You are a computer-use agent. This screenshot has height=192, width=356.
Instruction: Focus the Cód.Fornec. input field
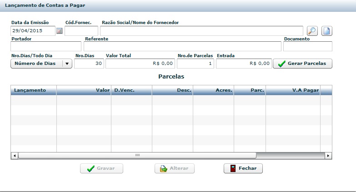(x=81, y=31)
